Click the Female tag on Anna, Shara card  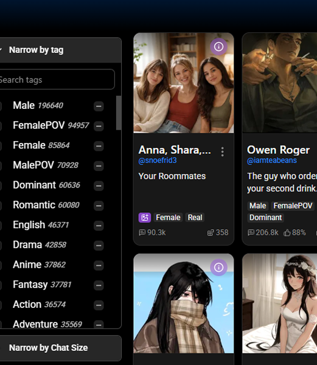[x=168, y=218]
